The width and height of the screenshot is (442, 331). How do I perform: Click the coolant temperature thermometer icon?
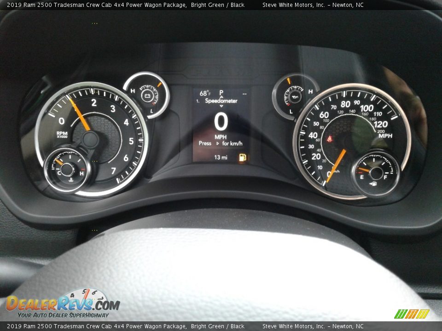[x=69, y=180]
